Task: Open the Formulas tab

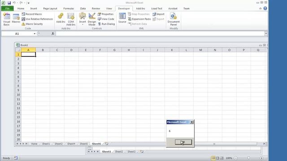Action: tap(69, 8)
